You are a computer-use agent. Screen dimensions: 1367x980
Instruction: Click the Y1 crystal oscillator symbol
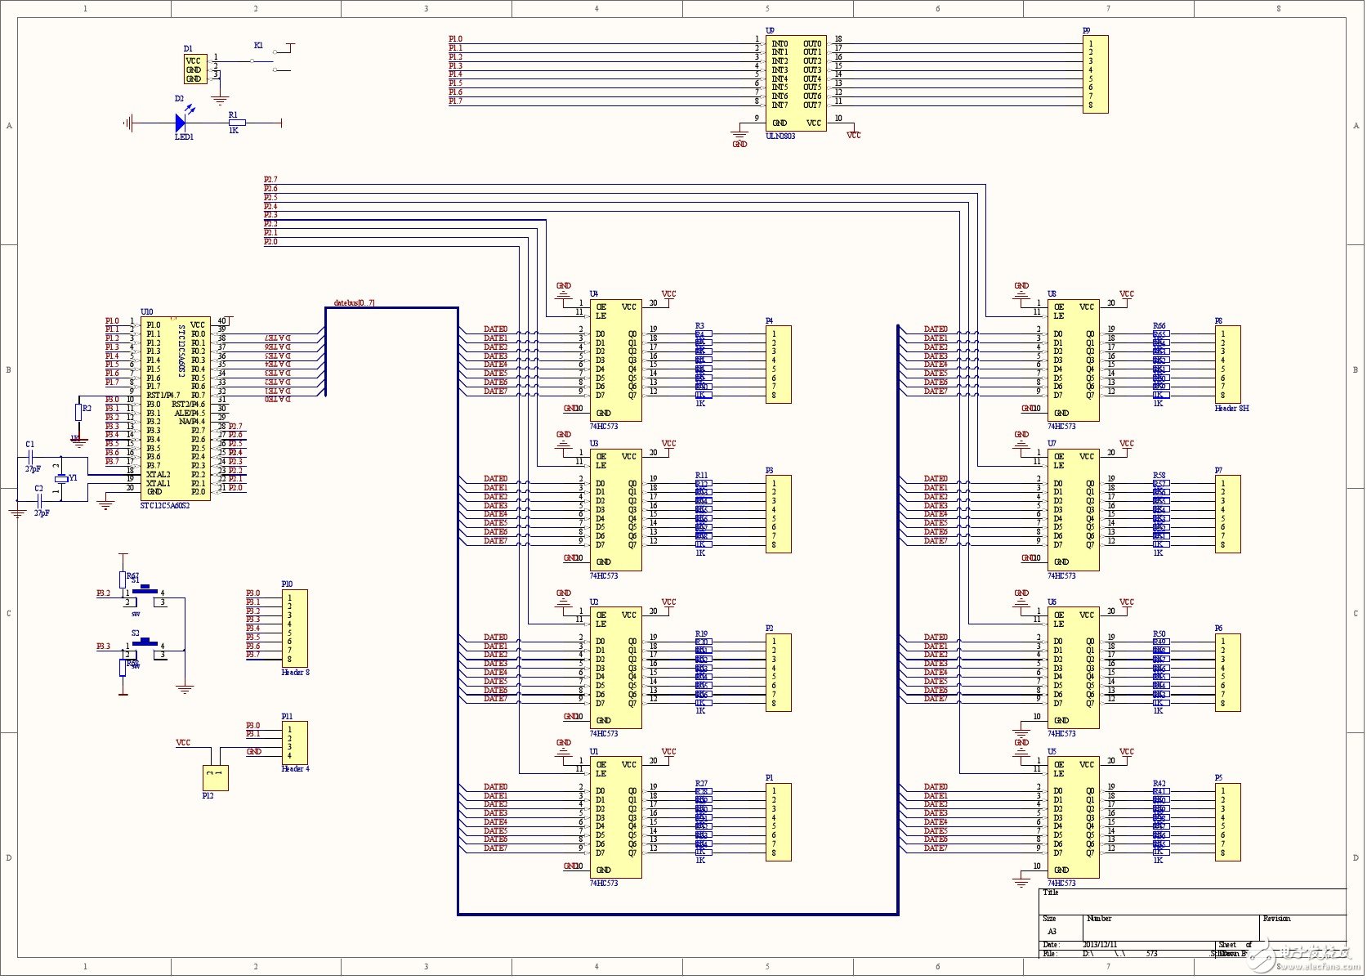[61, 479]
